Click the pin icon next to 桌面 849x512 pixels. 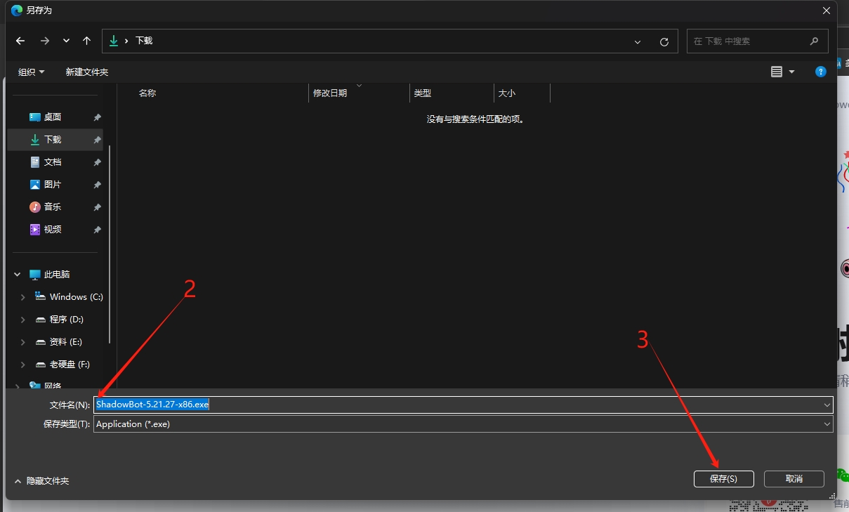pos(97,117)
